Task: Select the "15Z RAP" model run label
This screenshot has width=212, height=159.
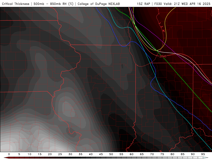Action: click(143, 4)
